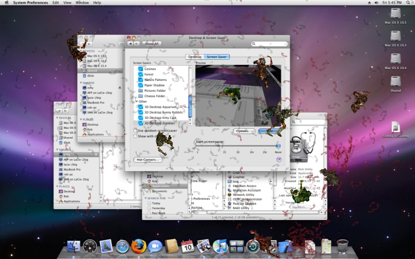Open the Apple menu

coord(6,2)
